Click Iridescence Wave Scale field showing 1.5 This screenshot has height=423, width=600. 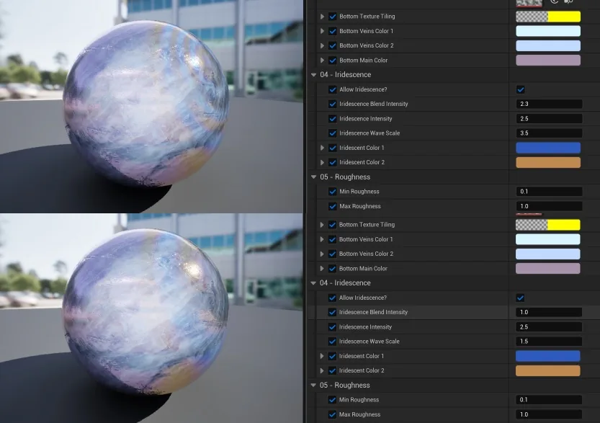549,342
